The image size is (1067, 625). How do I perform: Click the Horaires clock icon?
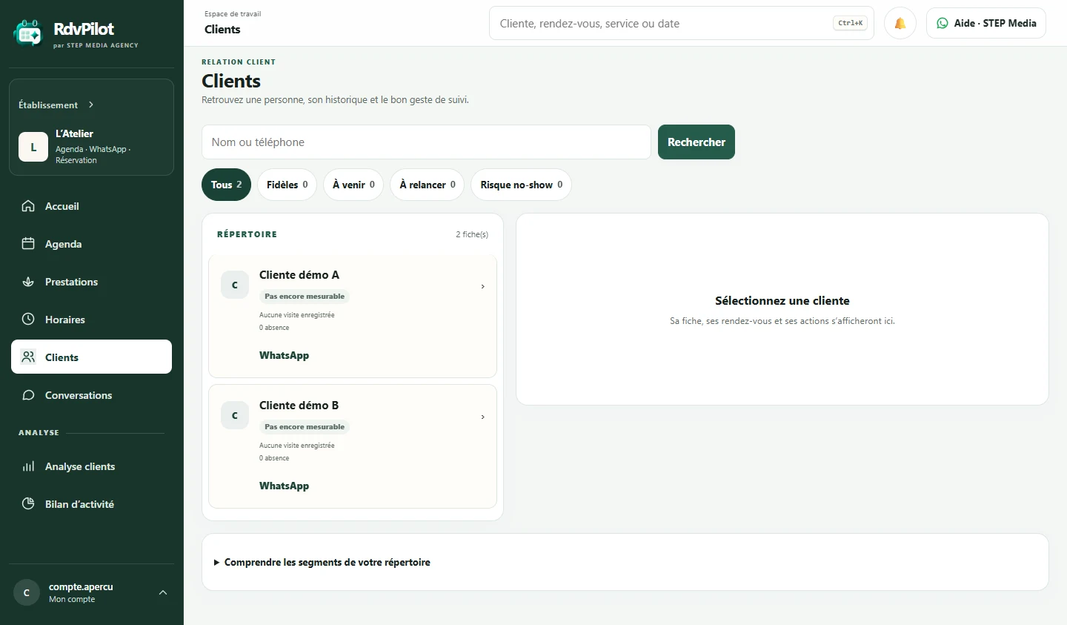coord(28,320)
